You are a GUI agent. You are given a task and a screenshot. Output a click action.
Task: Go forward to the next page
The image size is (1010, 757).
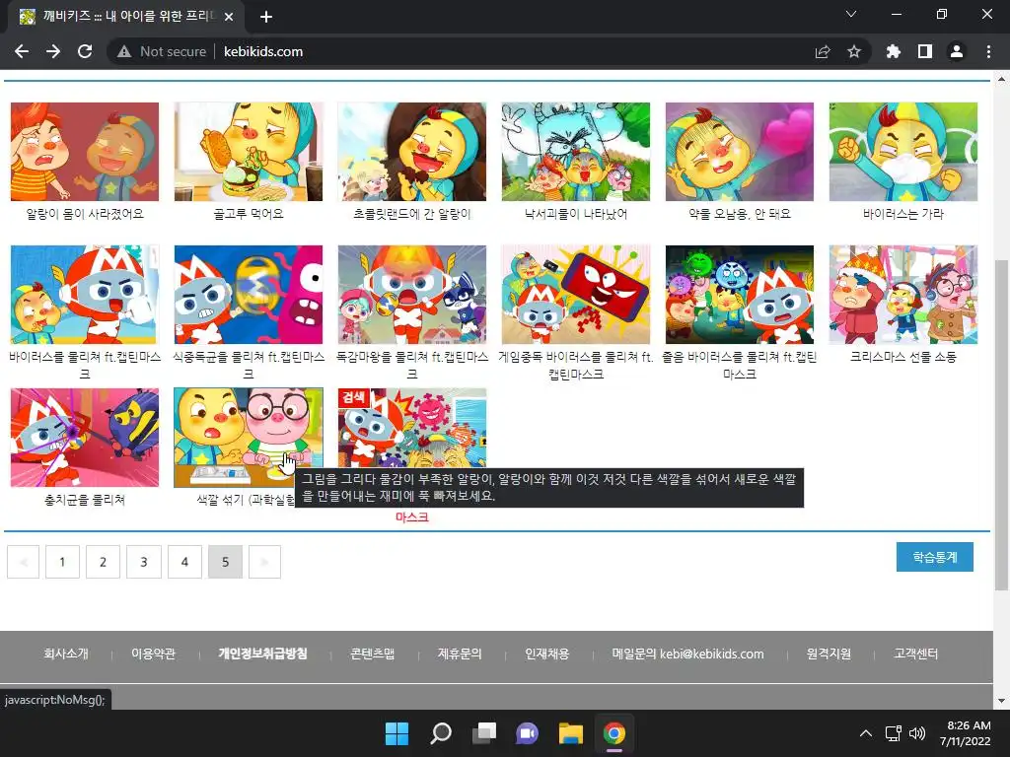click(53, 51)
